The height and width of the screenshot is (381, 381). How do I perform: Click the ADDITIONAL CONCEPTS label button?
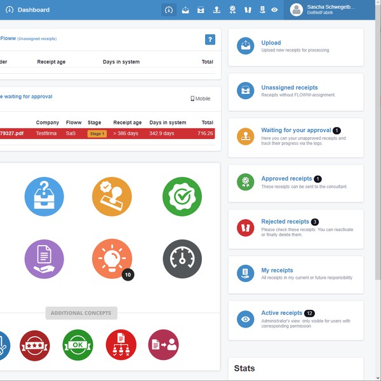point(81,313)
